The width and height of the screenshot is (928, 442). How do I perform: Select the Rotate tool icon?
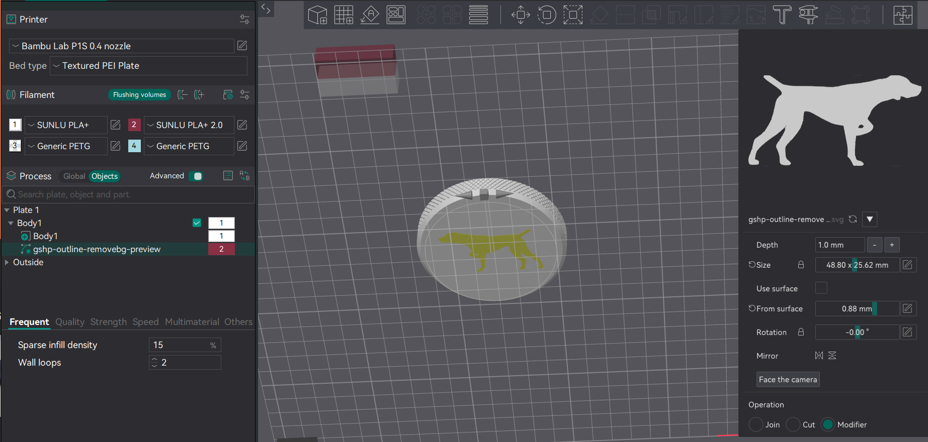(547, 15)
